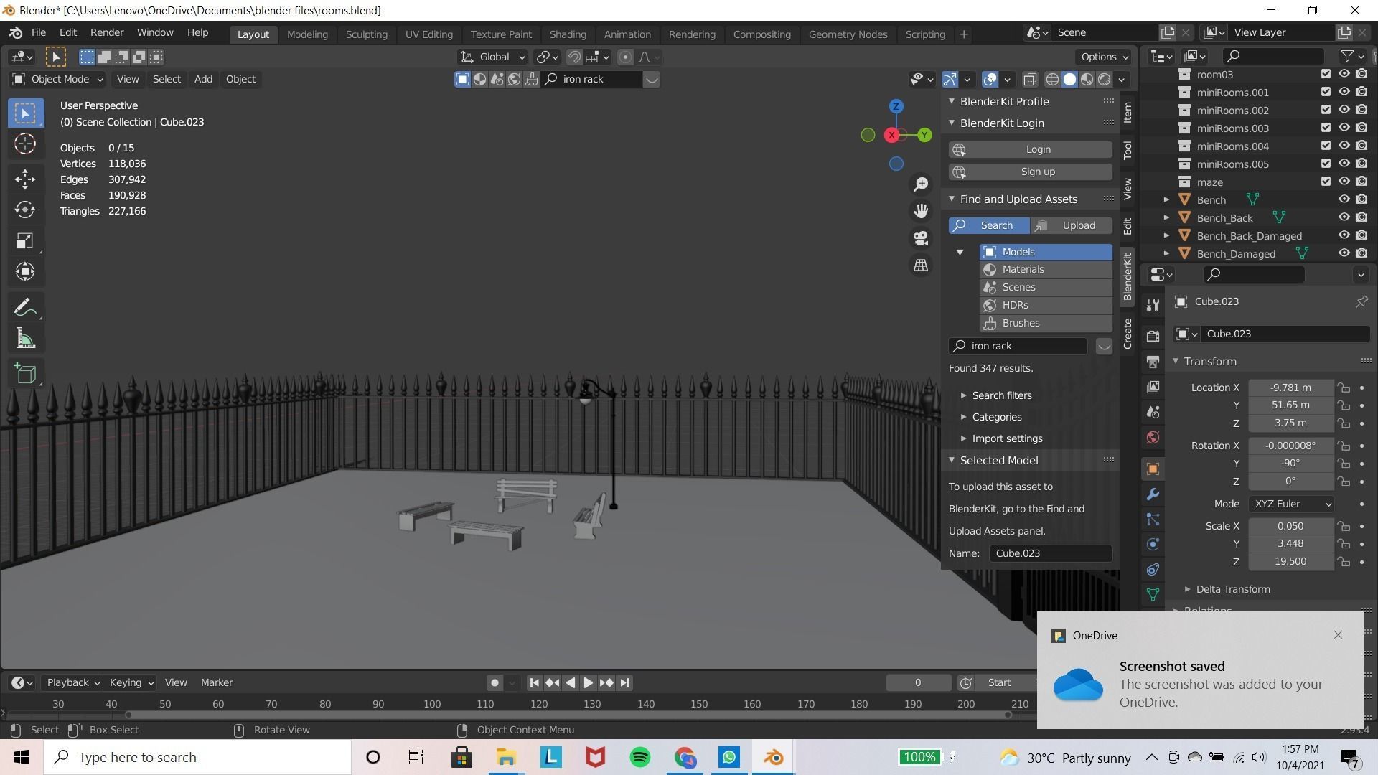1378x775 pixels.
Task: Open the Output properties tab icon
Action: click(x=1153, y=362)
